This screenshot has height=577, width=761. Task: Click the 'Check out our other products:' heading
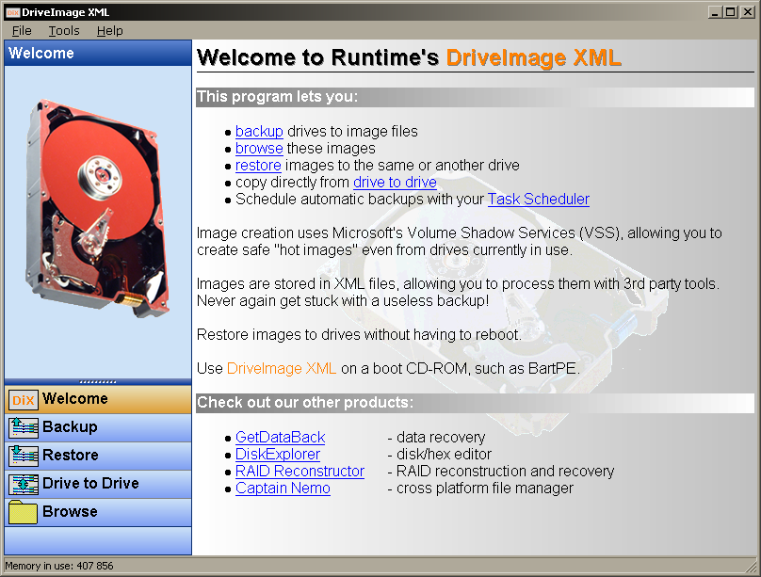point(305,403)
